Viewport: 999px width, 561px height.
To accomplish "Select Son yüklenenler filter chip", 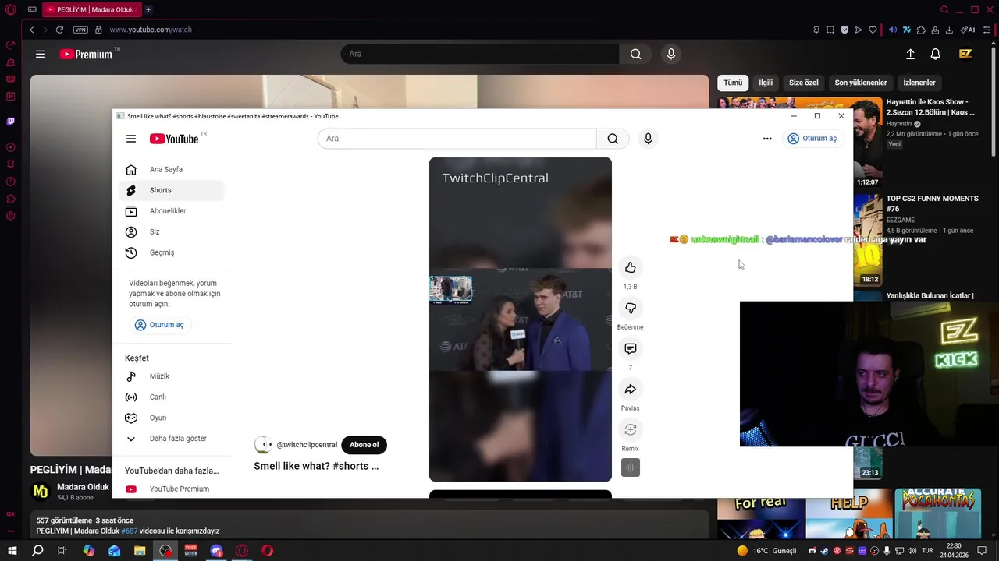I will click(861, 83).
